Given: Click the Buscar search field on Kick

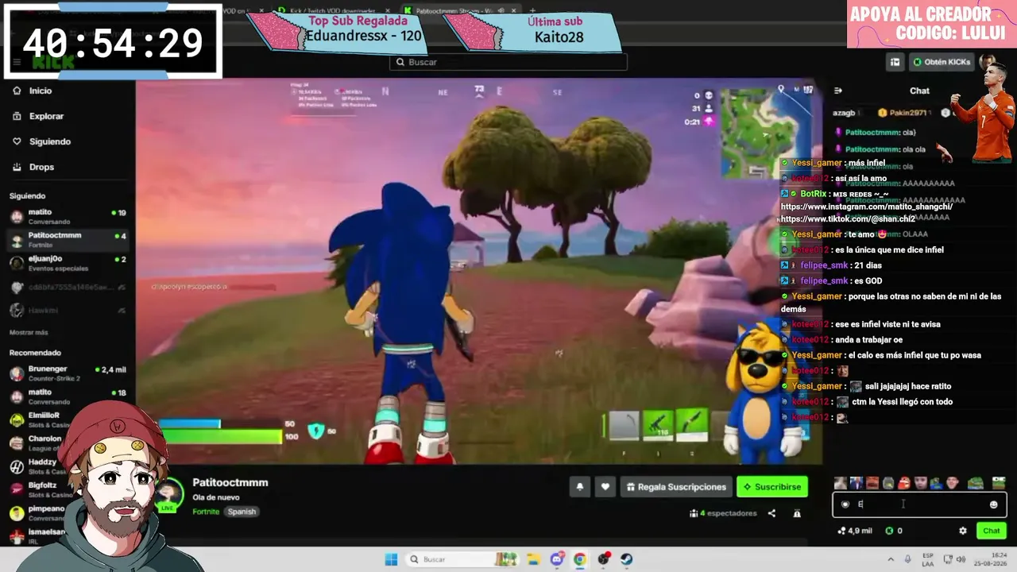Looking at the screenshot, I should tap(508, 62).
